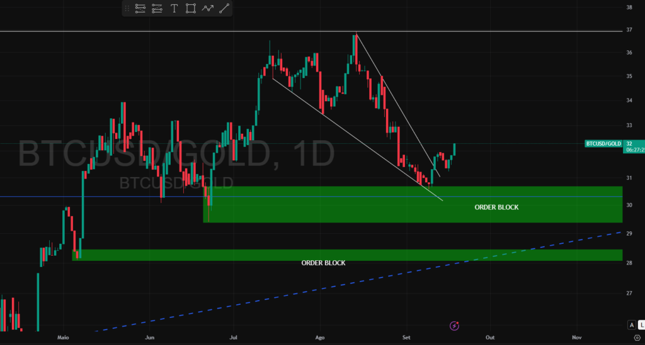Click the 'Ago' date on time axis
Screen dimensions: 645x345
[x=319, y=337]
